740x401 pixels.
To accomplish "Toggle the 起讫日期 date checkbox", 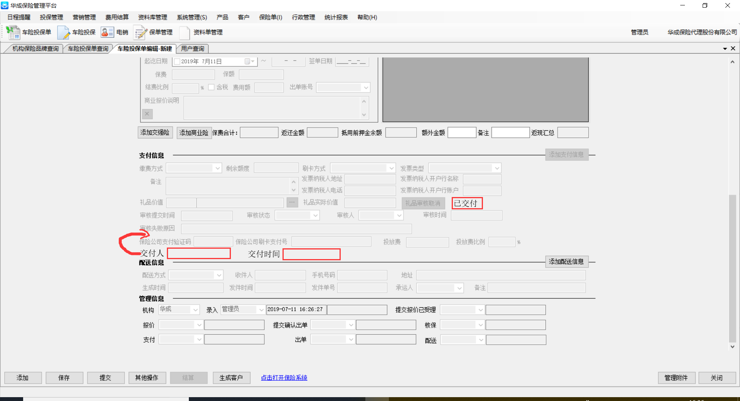I will pos(177,62).
